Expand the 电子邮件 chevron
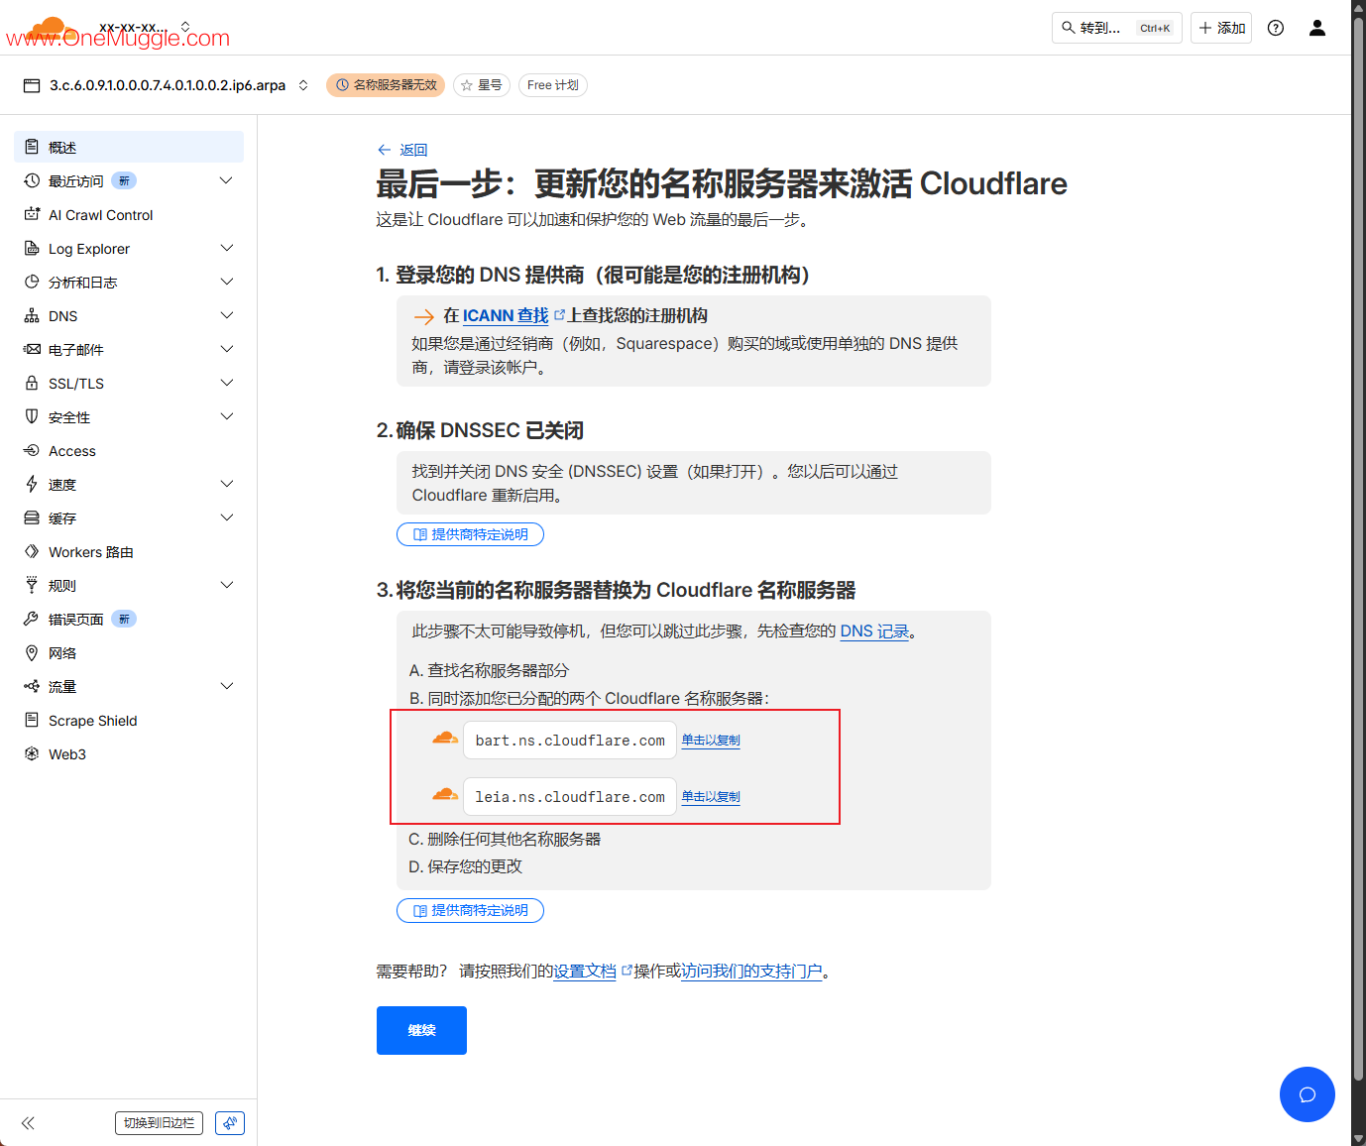Screen dimensions: 1366x1146 tap(226, 349)
